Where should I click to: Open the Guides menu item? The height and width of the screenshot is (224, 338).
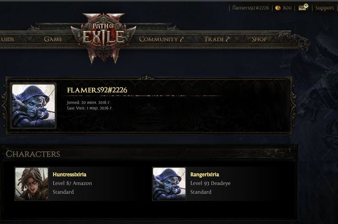click(x=7, y=39)
